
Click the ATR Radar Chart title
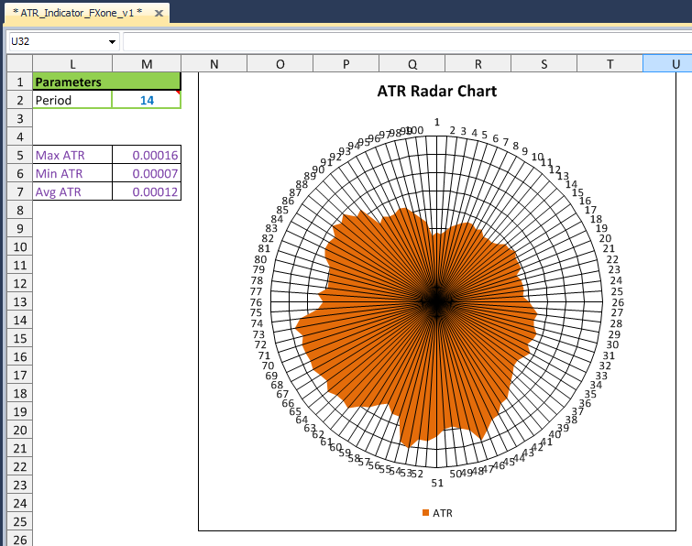coord(437,92)
